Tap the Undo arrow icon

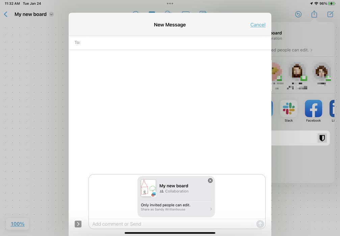(x=298, y=14)
